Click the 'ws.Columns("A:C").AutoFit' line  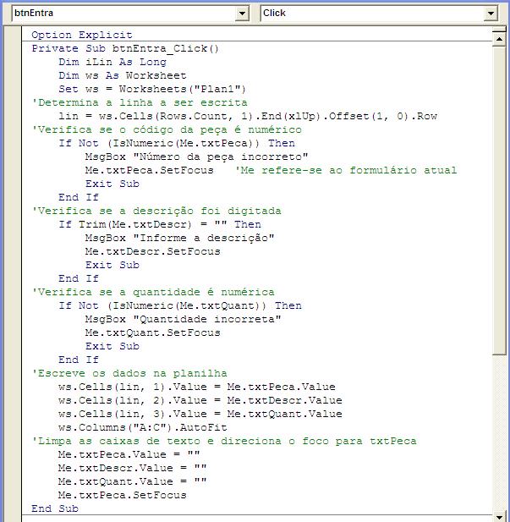pyautogui.click(x=142, y=428)
